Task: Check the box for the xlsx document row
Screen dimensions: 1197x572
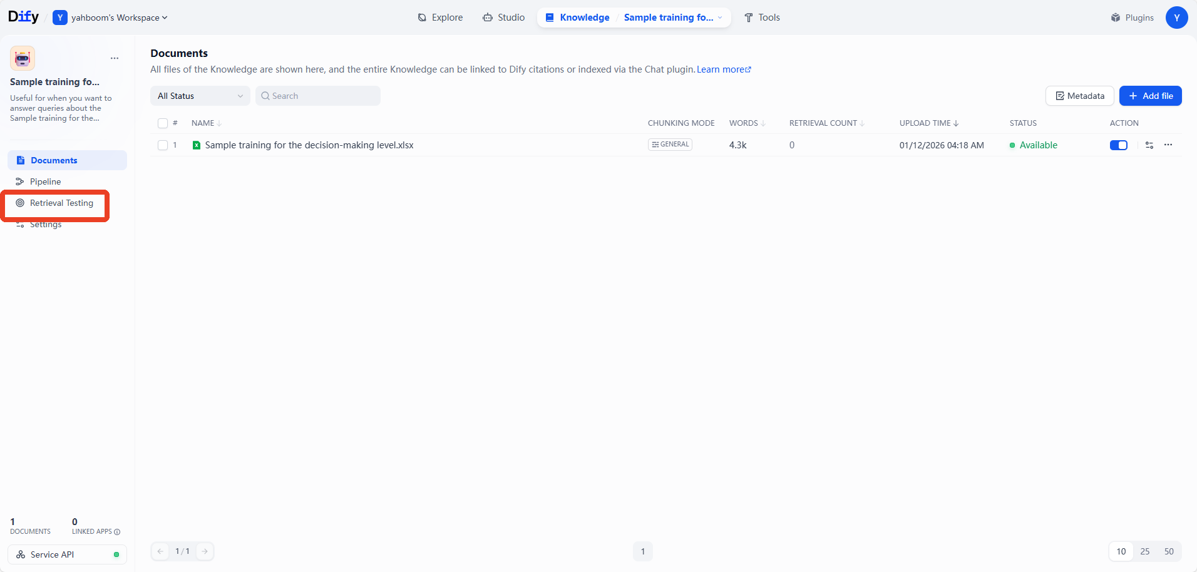Action: point(163,145)
